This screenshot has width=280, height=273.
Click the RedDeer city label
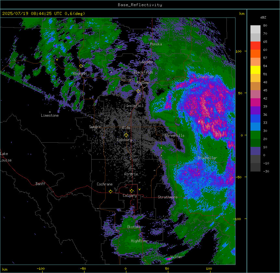(x=143, y=83)
